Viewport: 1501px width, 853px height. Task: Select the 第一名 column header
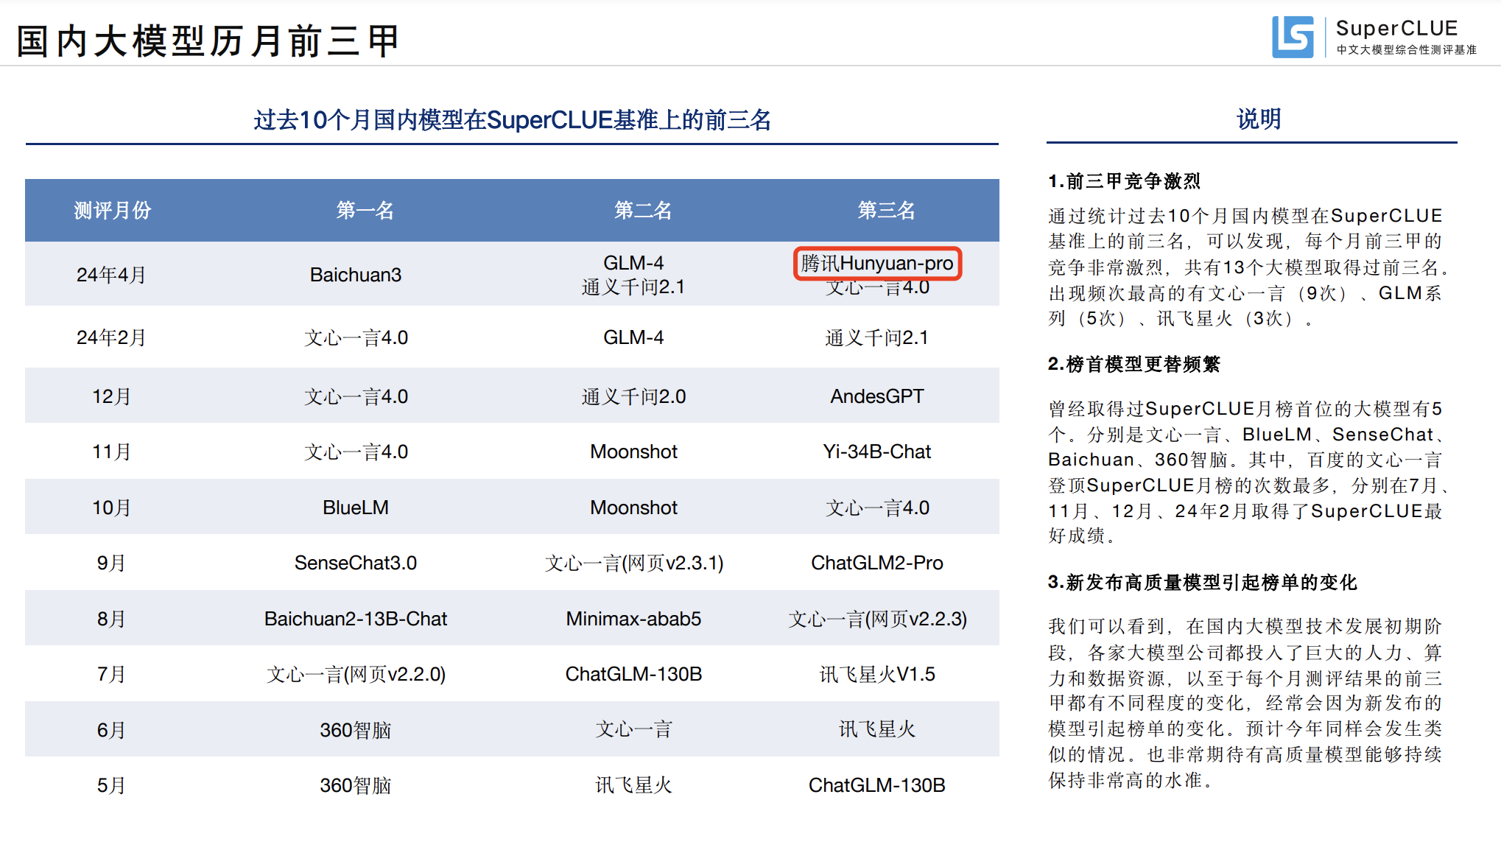tap(365, 211)
